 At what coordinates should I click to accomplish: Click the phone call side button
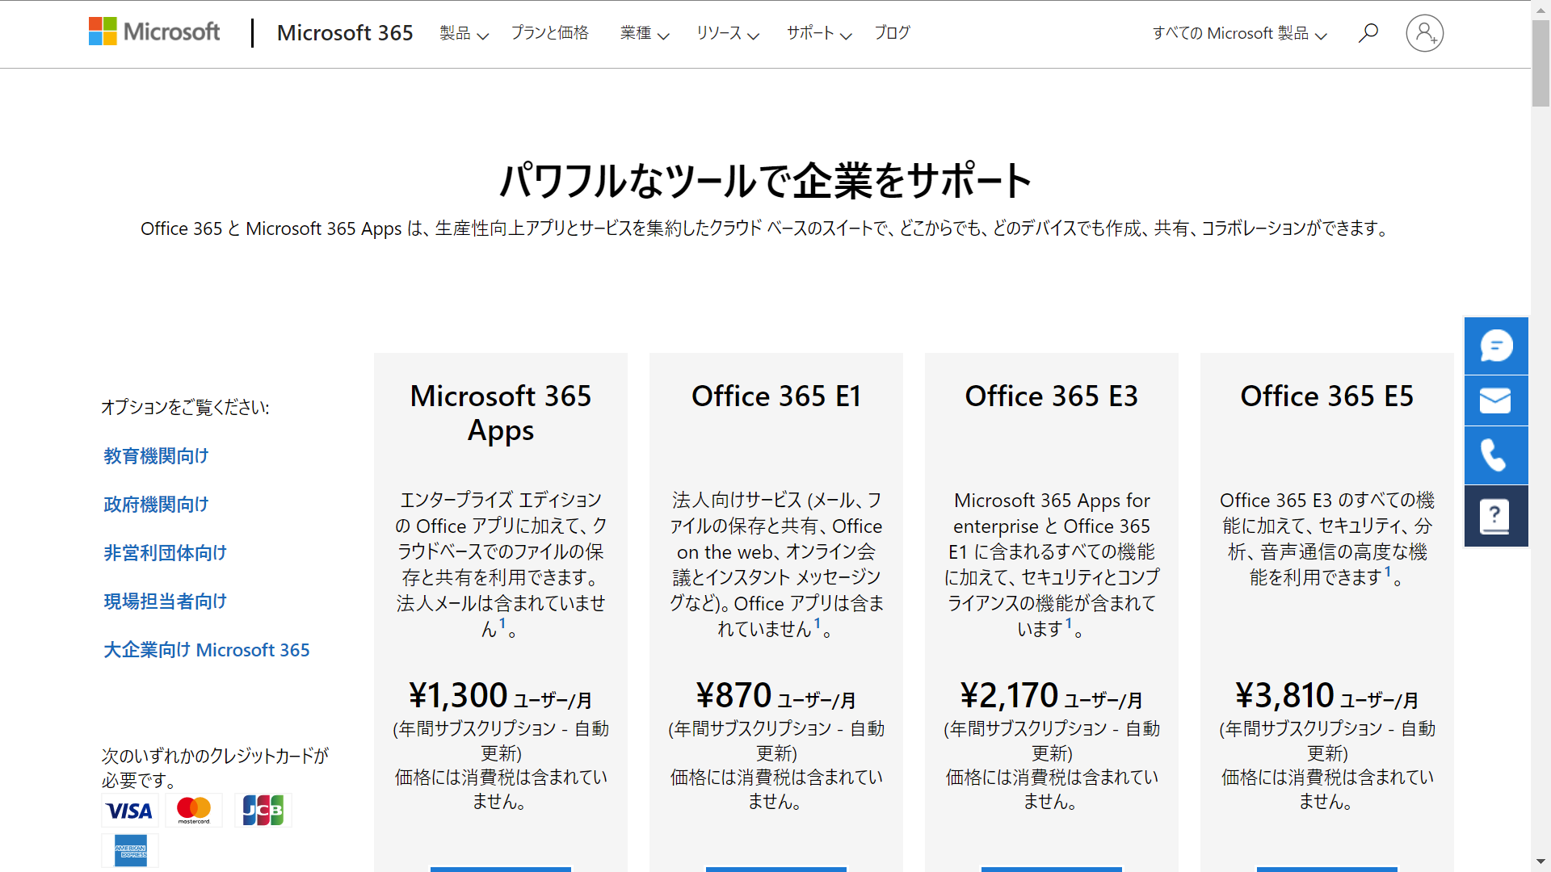[1496, 455]
